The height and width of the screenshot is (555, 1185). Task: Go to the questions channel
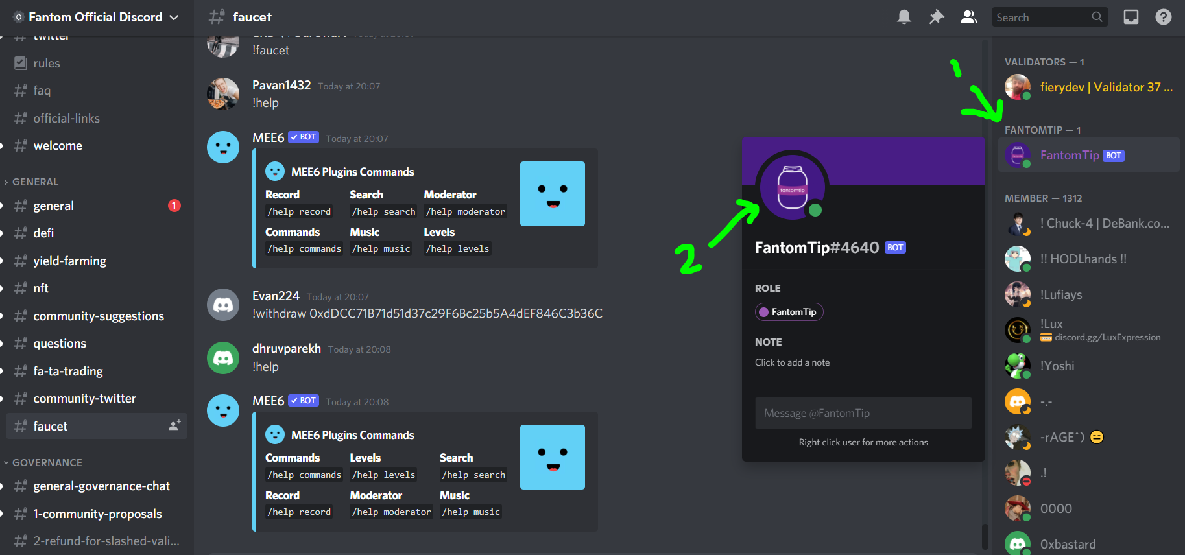coord(97,343)
